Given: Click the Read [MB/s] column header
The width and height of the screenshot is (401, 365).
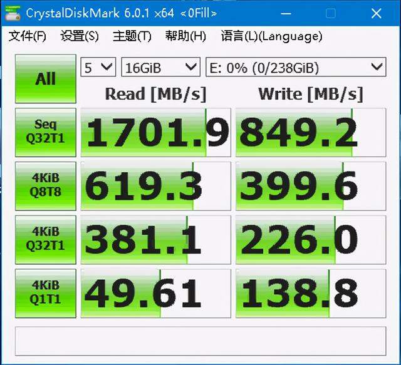Looking at the screenshot, I should pyautogui.click(x=155, y=94).
